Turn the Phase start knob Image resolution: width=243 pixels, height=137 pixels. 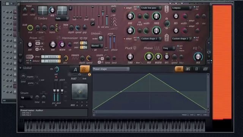pos(25,10)
